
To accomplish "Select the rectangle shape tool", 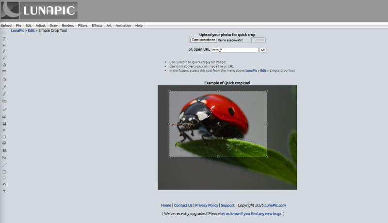I will tap(4, 172).
